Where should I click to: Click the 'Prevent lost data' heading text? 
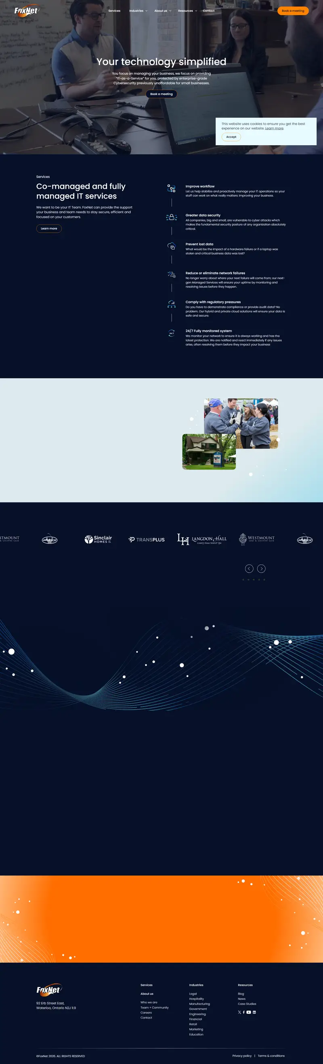[199, 244]
